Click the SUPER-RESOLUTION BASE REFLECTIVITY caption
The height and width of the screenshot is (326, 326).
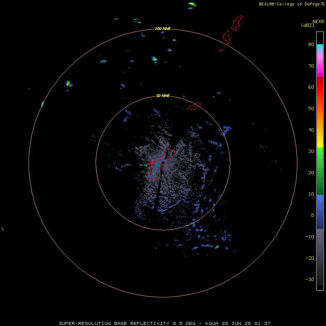(114, 323)
